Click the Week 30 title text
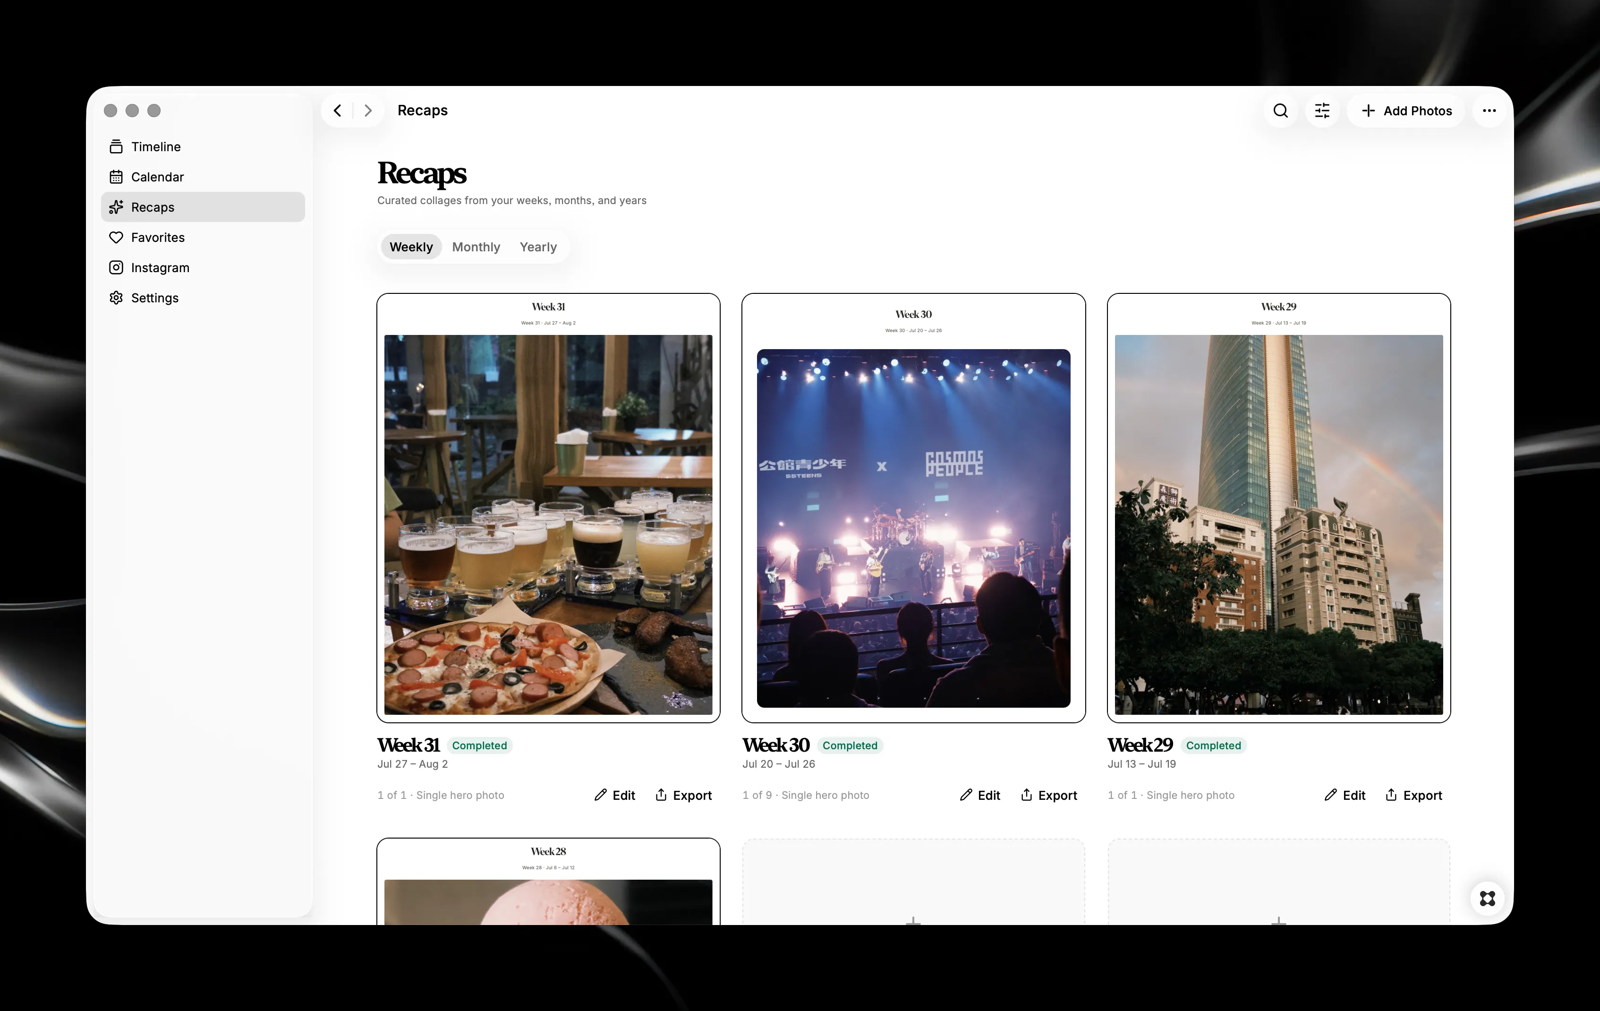This screenshot has width=1600, height=1011. coord(775,745)
